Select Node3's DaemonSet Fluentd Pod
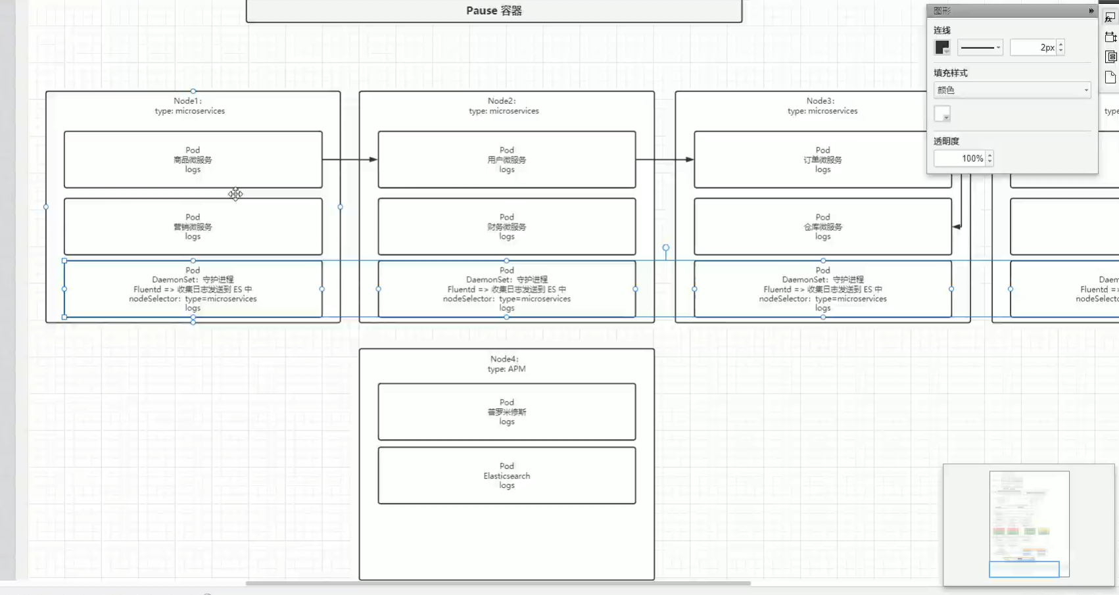Screen dimensions: 1119x595 tap(823, 289)
